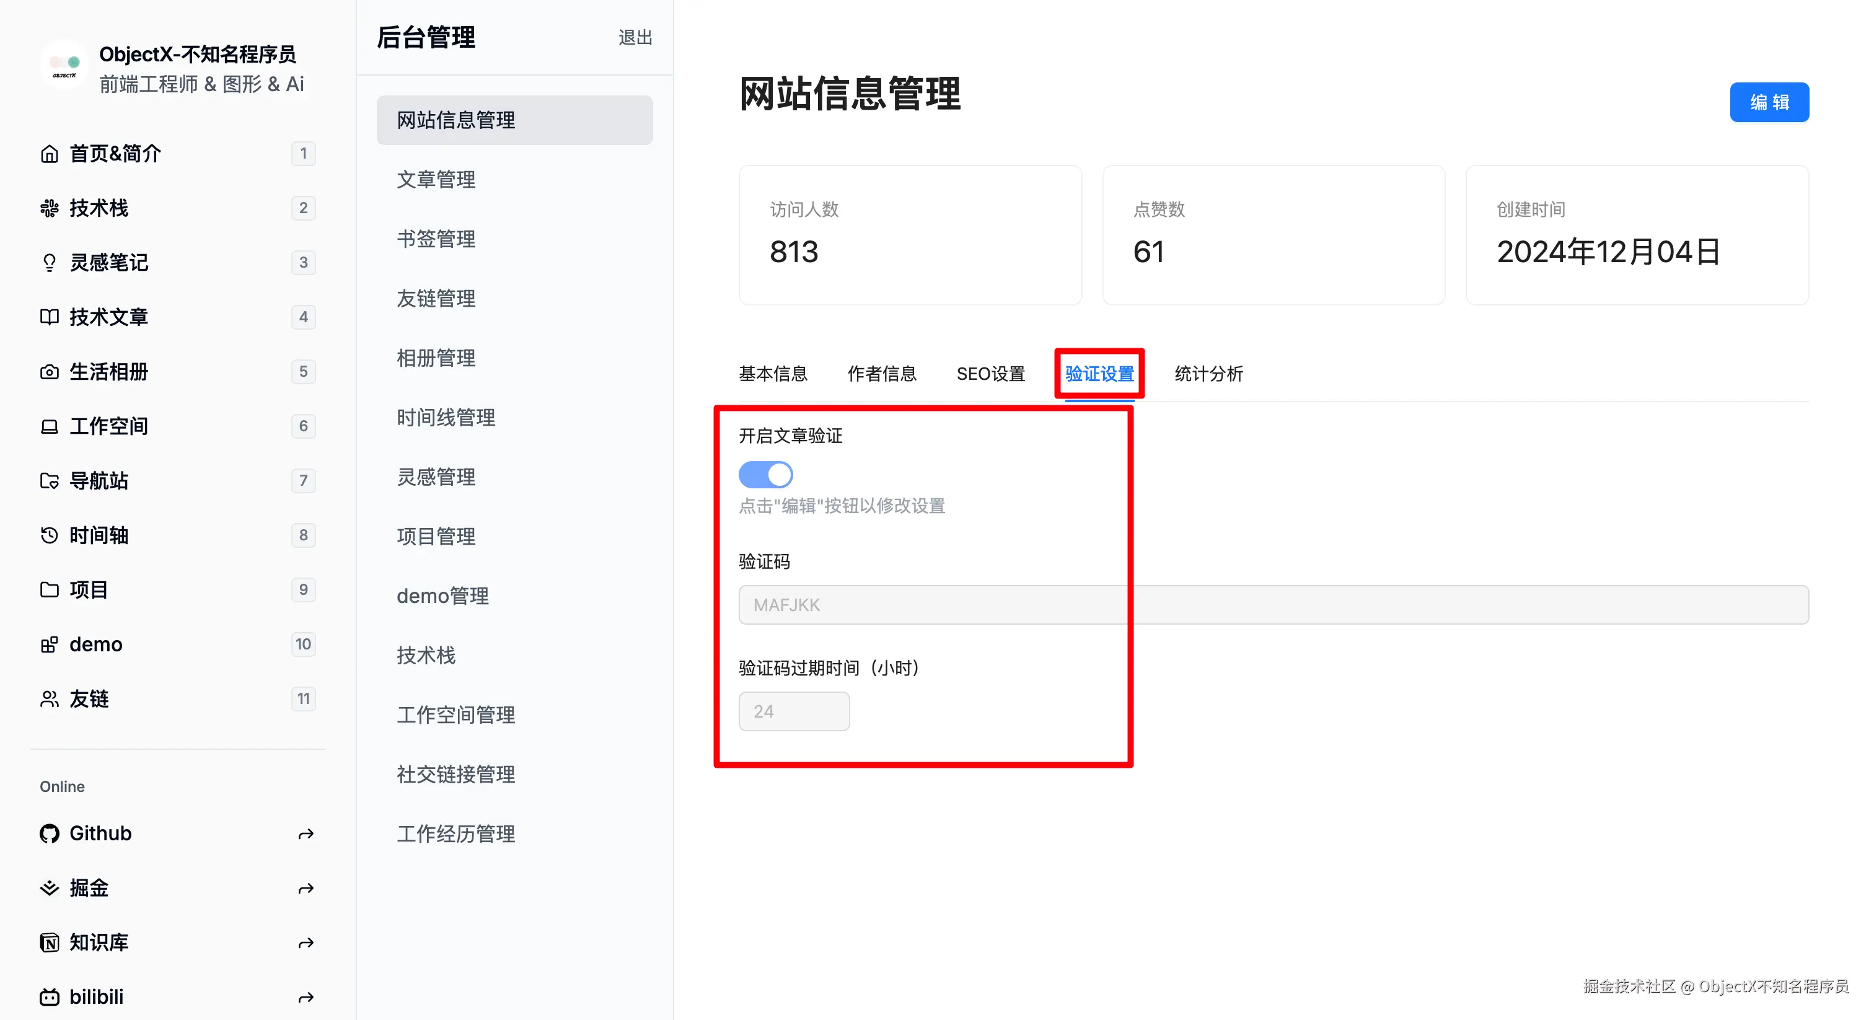Viewport: 1874px width, 1020px height.
Task: Click the bilibili TV icon
Action: pyautogui.click(x=49, y=998)
